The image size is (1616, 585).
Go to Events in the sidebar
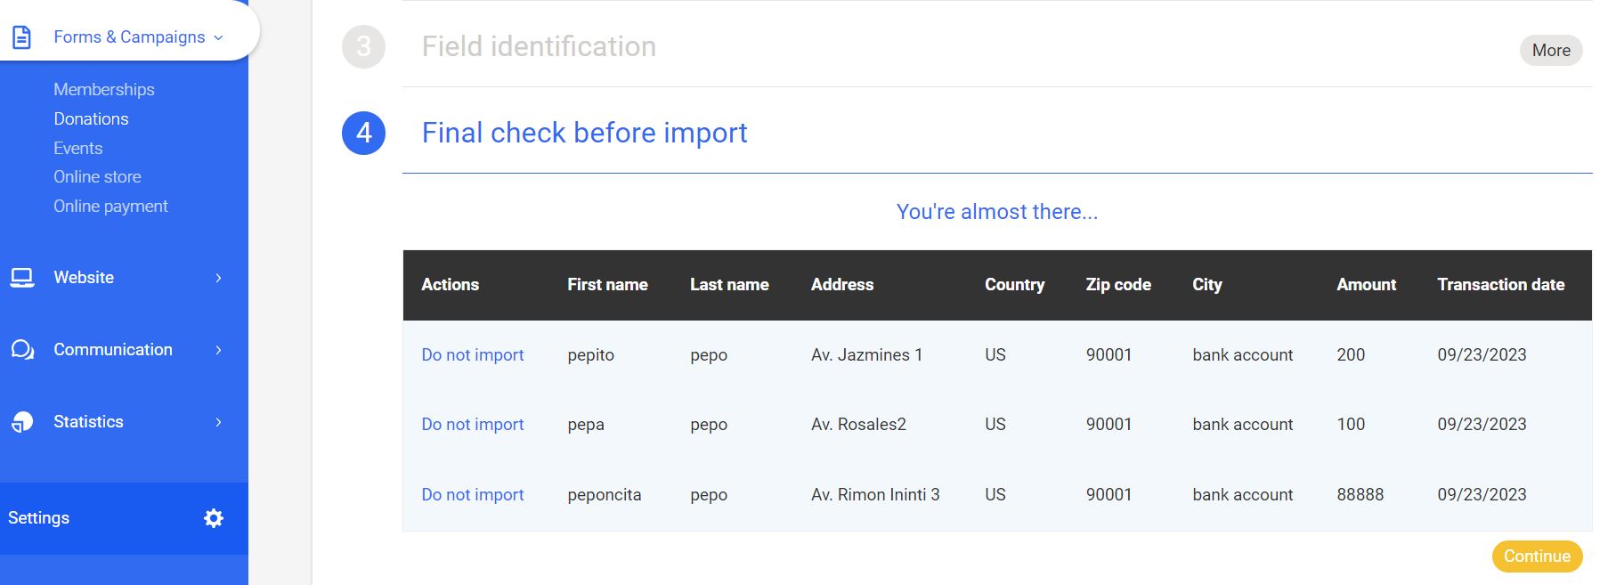click(78, 148)
